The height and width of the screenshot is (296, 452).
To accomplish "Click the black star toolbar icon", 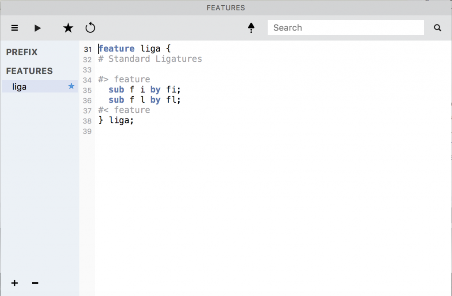I will 68,28.
